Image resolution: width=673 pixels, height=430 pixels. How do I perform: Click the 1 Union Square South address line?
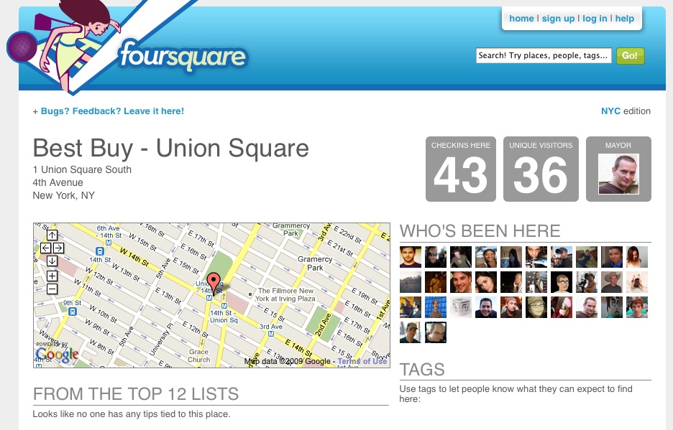tap(82, 169)
